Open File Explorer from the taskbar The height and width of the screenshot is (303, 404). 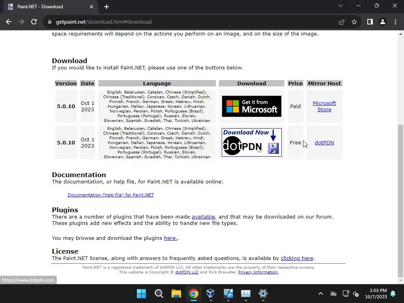coord(176,294)
